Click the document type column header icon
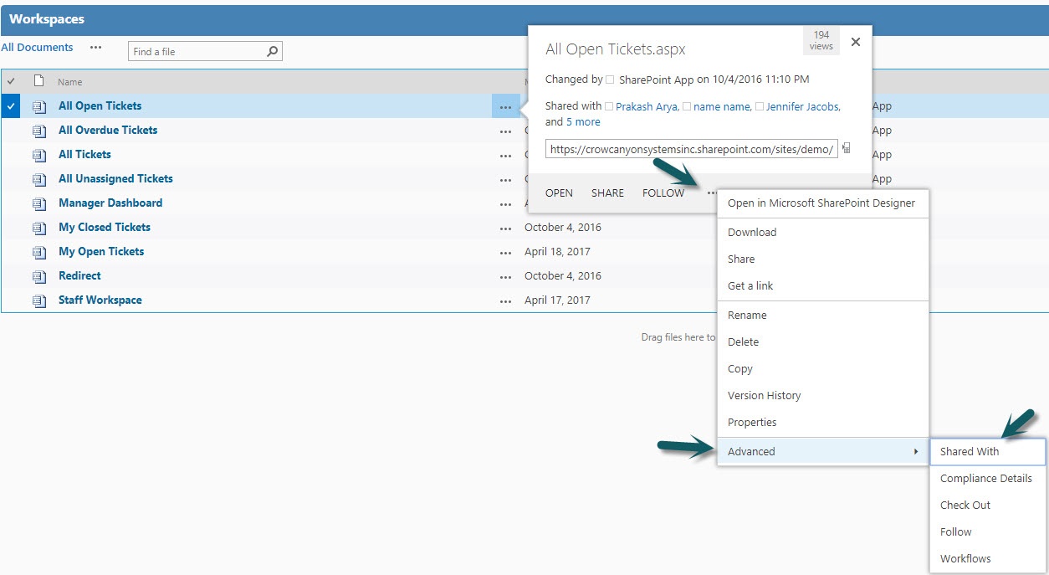Screen dimensions: 1049x575 [x=38, y=81]
